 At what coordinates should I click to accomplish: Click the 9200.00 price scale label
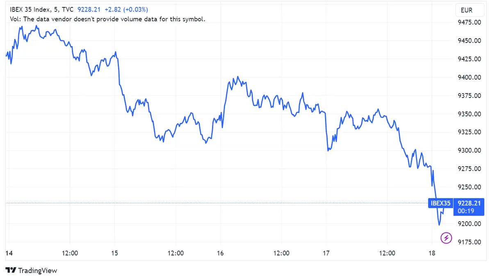tap(469, 224)
